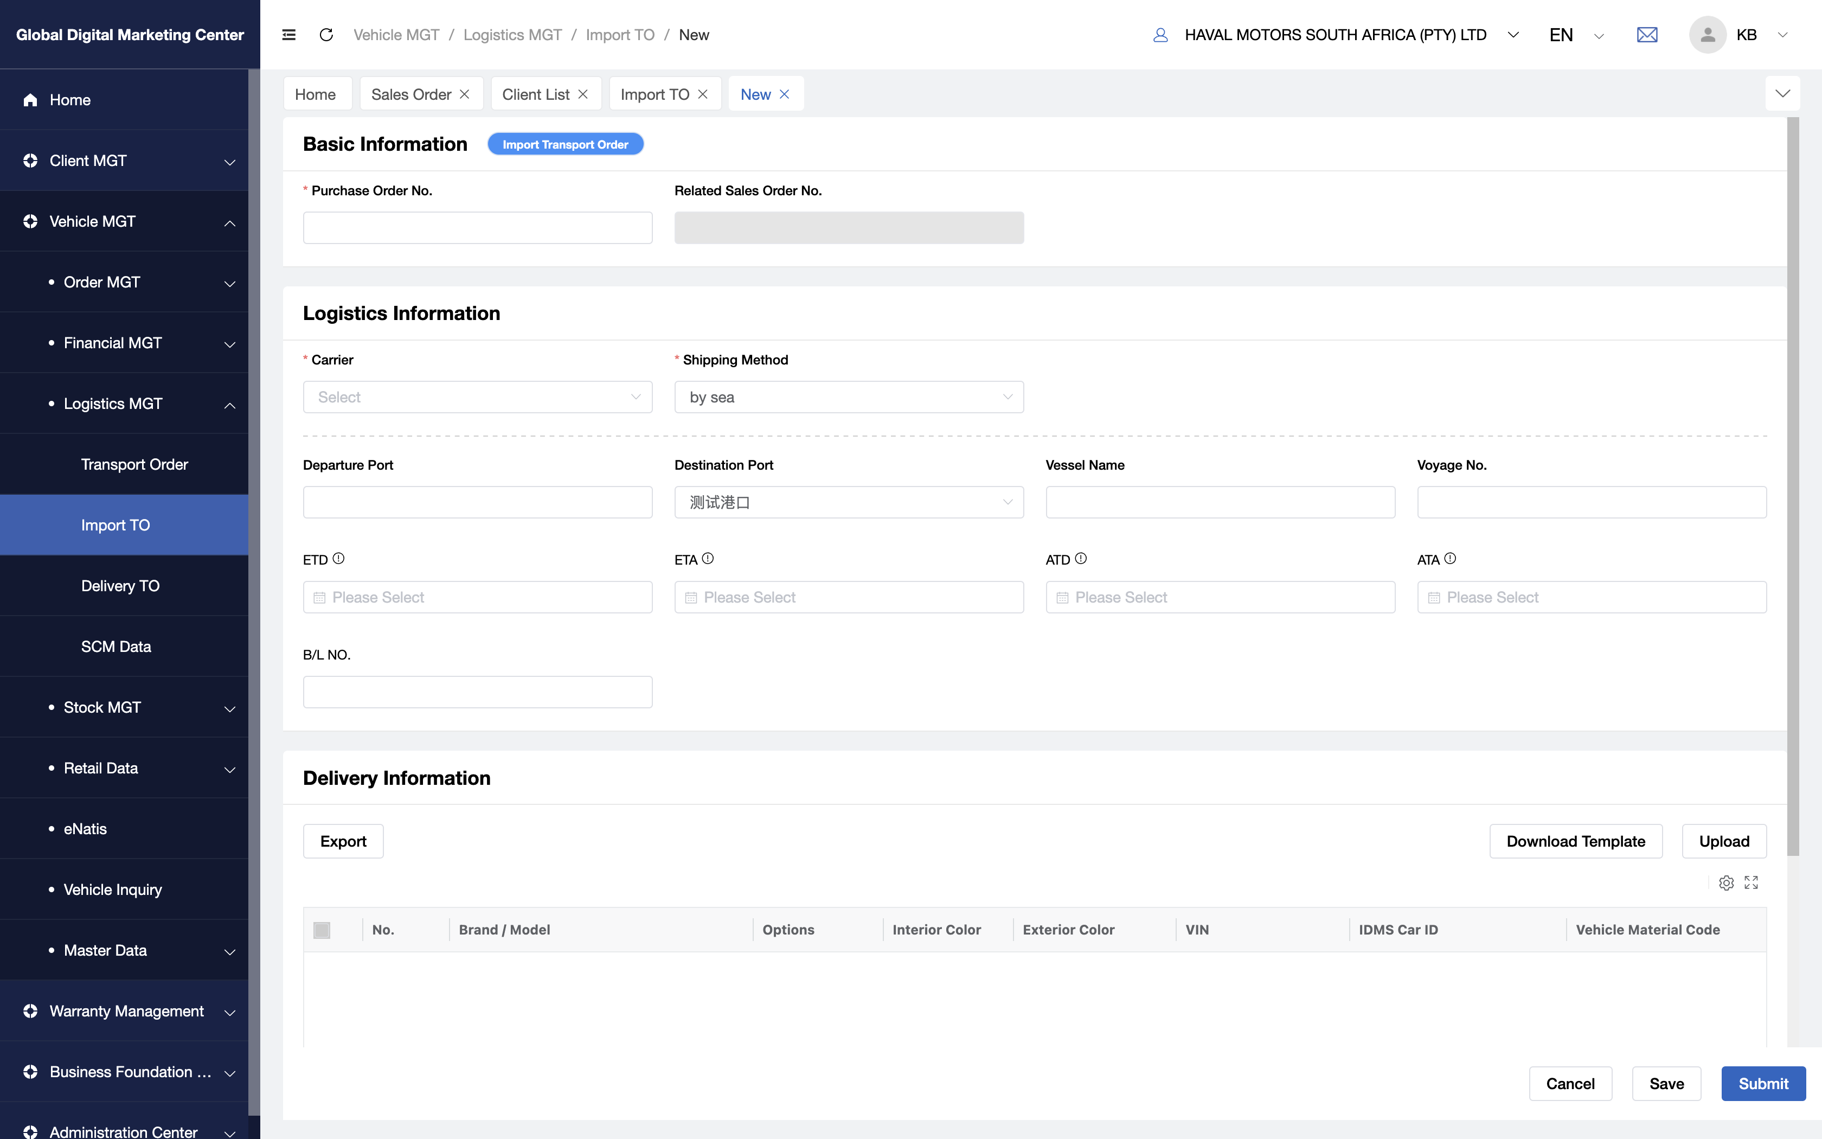
Task: Open the HAVAL MOTORS company dropdown
Action: (1513, 35)
